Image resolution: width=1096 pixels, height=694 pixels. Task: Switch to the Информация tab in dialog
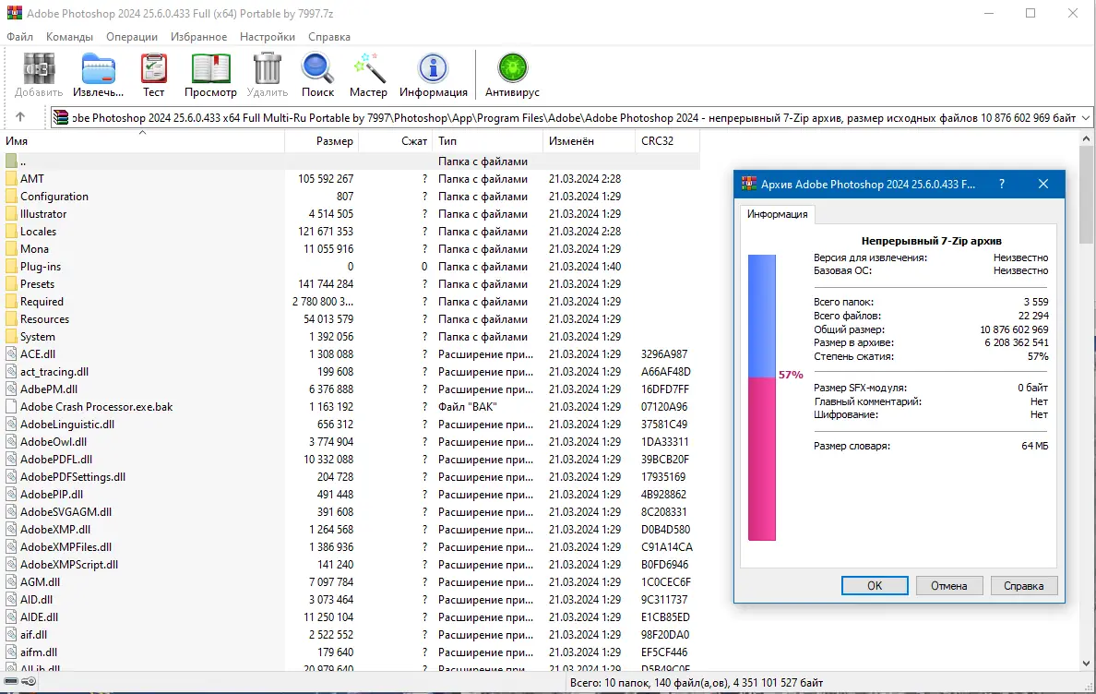pos(779,214)
